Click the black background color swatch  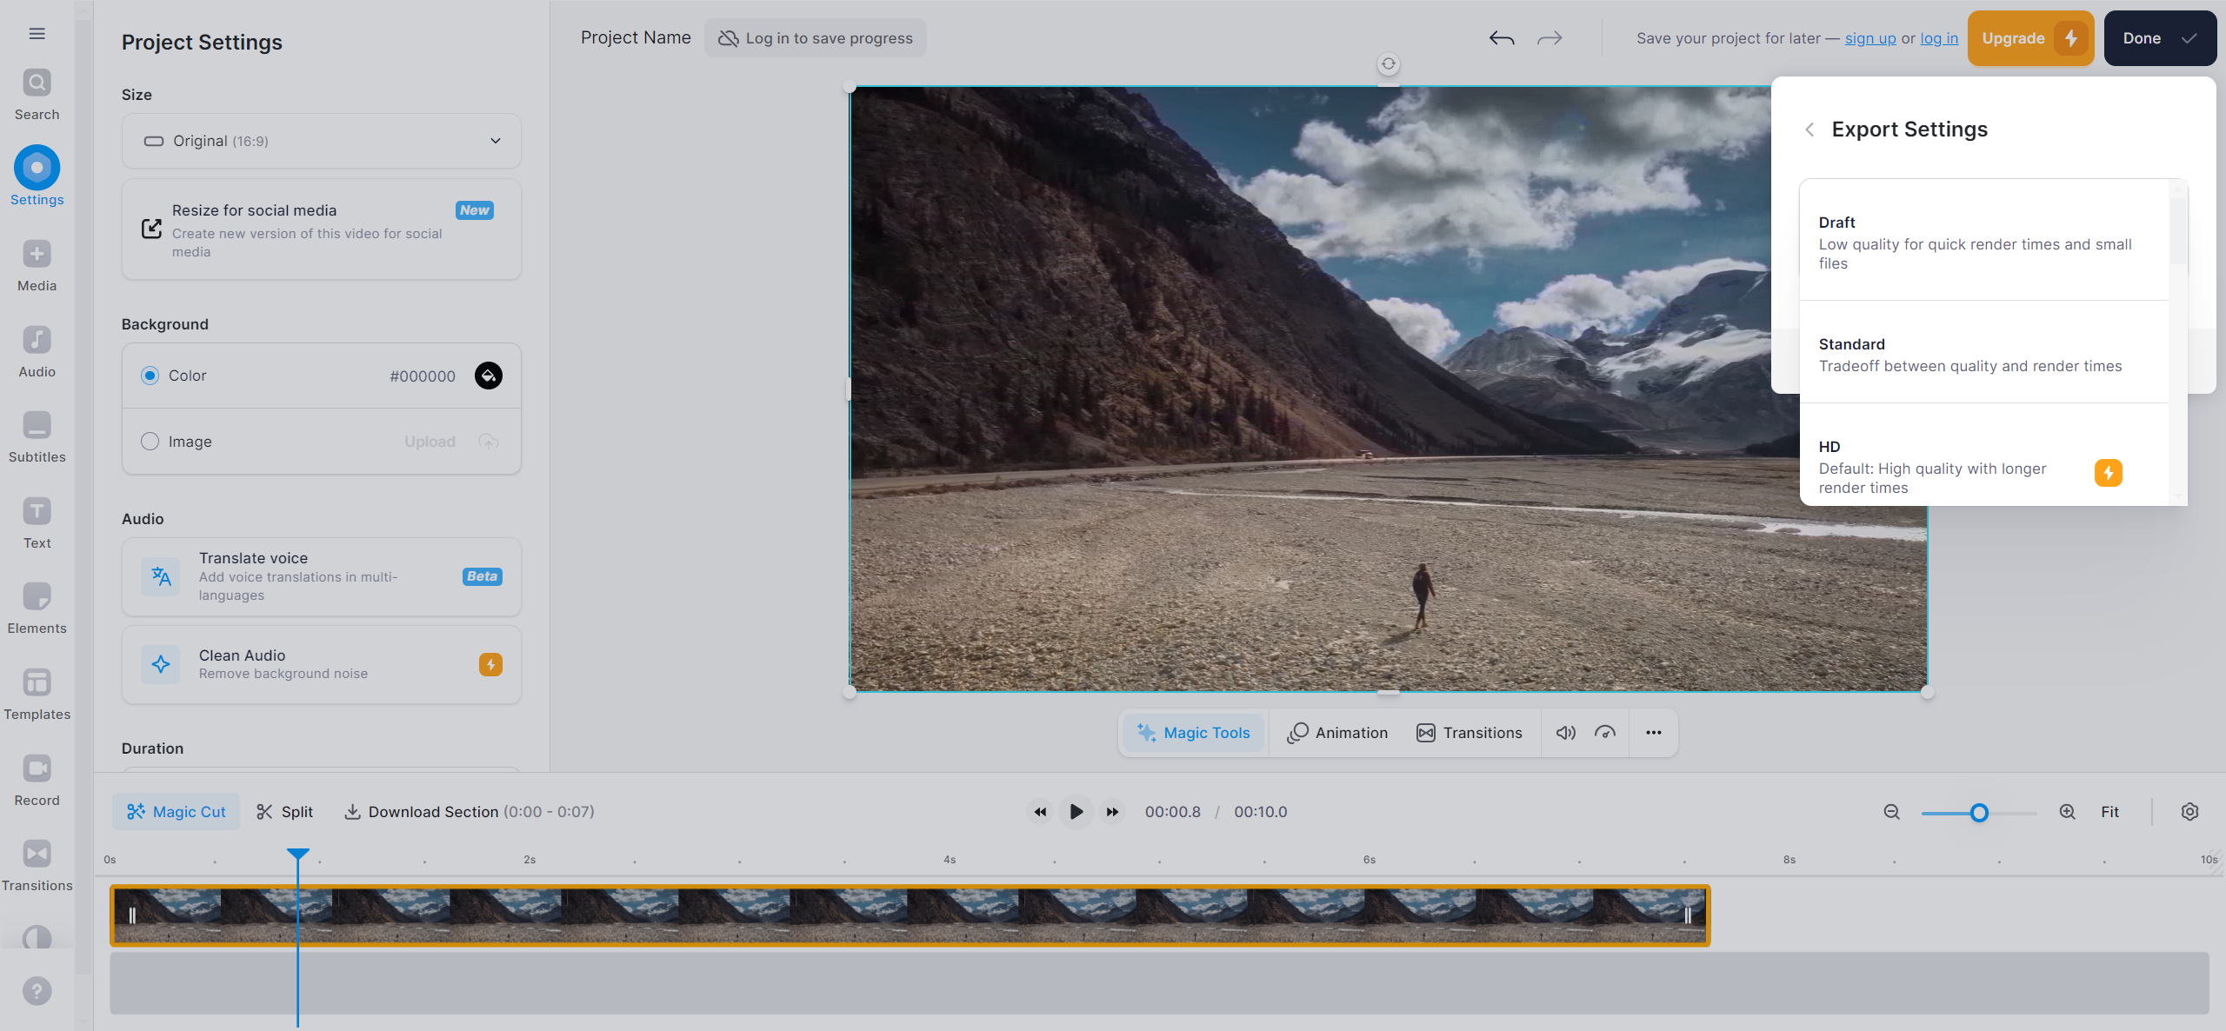click(x=489, y=376)
